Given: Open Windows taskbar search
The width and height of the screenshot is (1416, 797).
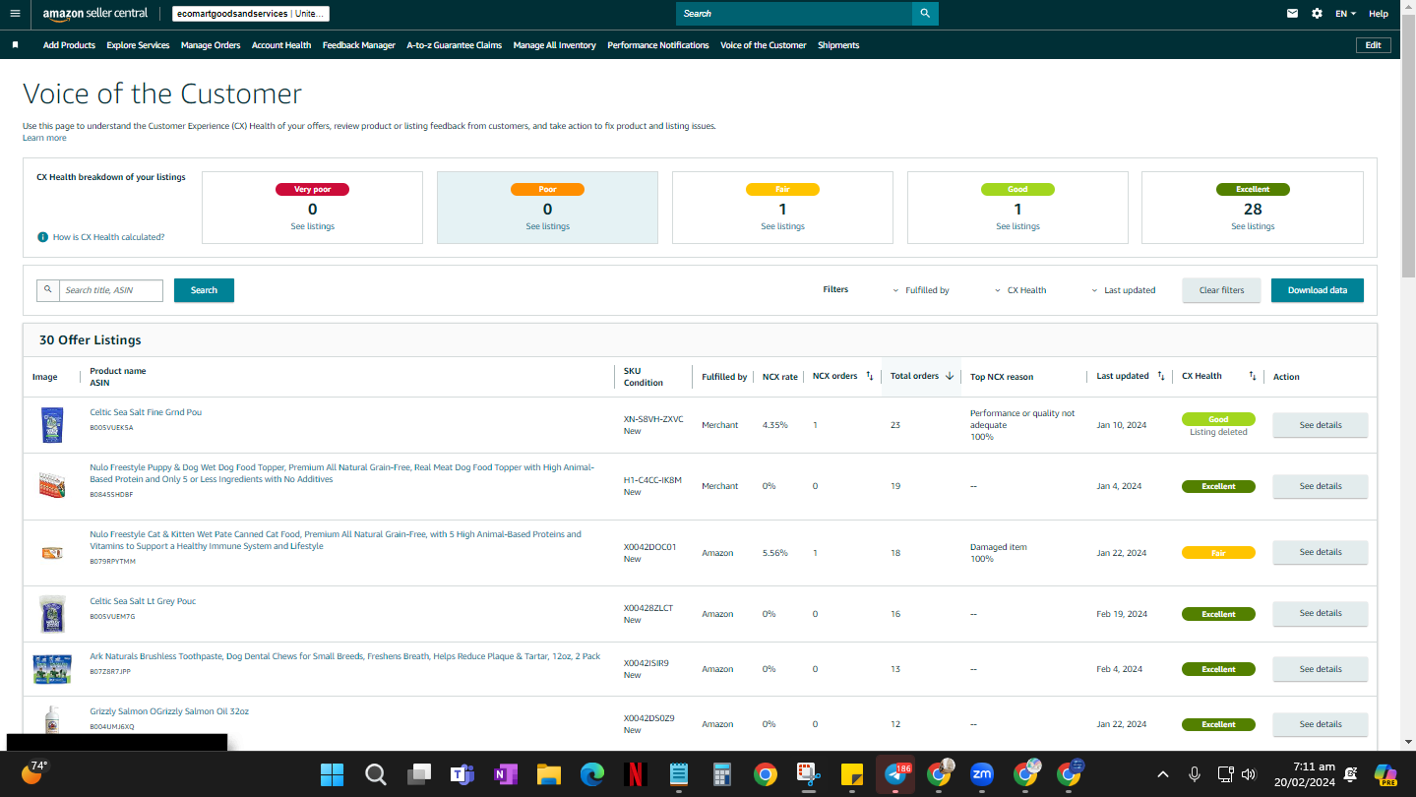Looking at the screenshot, I should [x=375, y=774].
